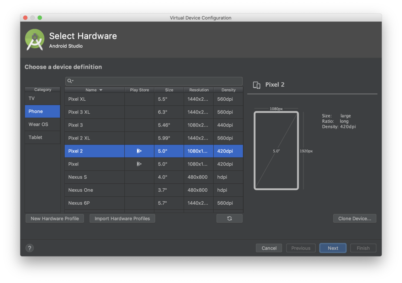
Task: Select the Wear OS category
Action: coord(43,124)
